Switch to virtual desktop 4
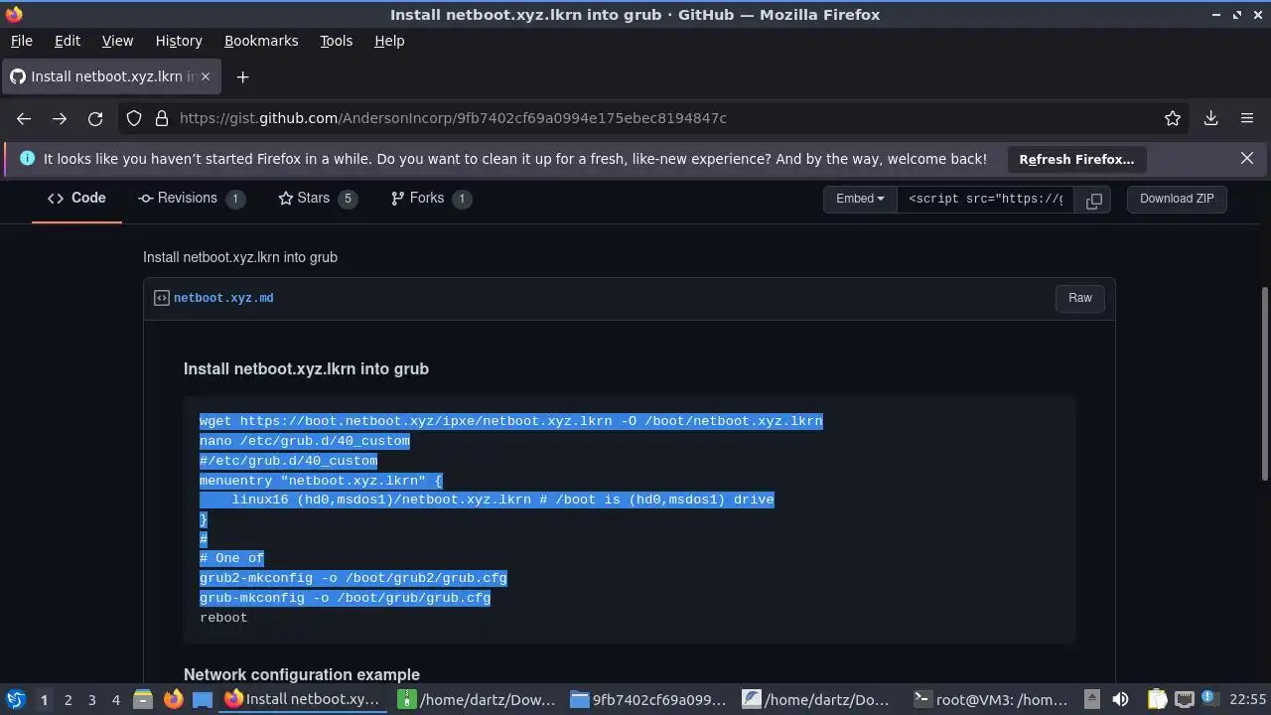This screenshot has height=715, width=1271. [115, 699]
